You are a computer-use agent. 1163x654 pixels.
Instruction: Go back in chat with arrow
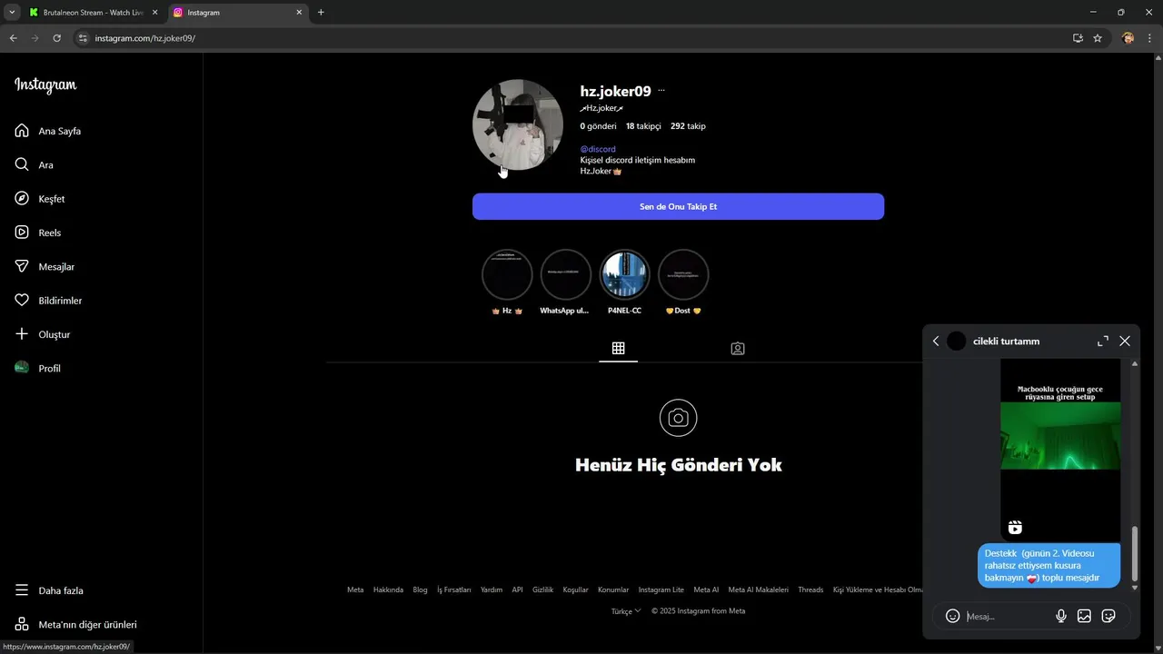936,341
